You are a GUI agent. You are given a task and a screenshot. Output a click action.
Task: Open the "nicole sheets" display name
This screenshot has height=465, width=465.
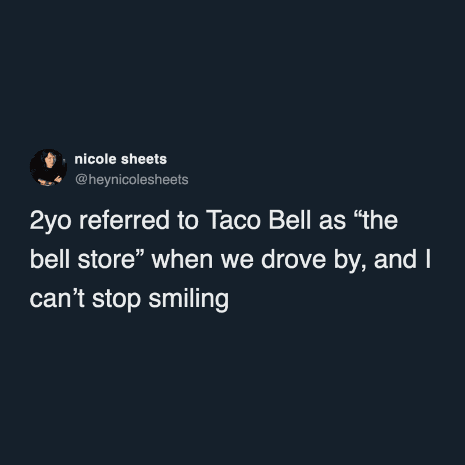121,160
